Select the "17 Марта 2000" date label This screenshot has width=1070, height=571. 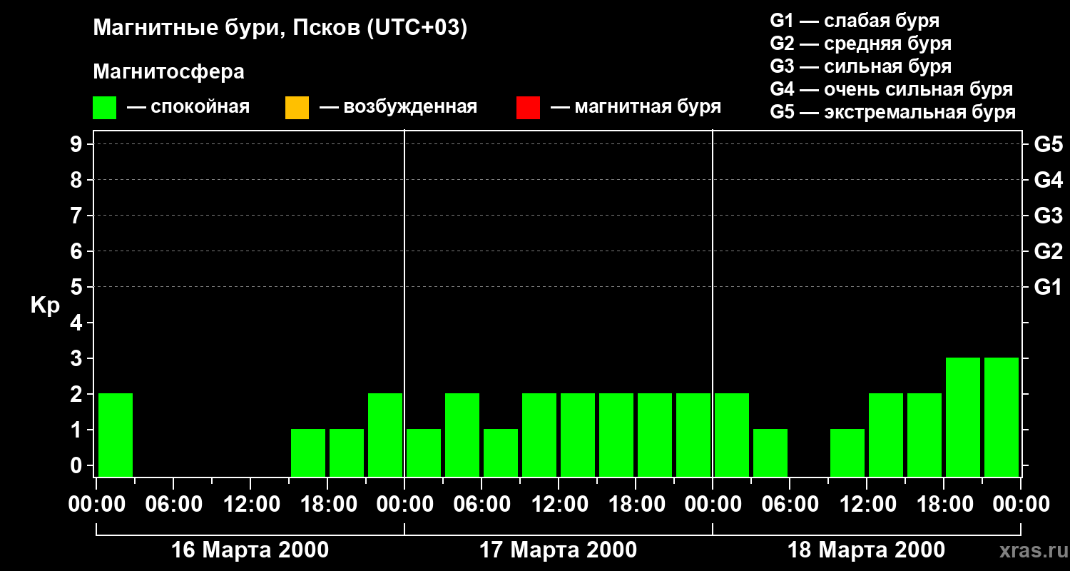pos(558,550)
